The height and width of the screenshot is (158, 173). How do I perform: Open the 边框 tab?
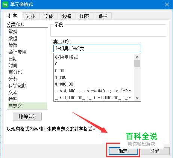click(x=67, y=16)
